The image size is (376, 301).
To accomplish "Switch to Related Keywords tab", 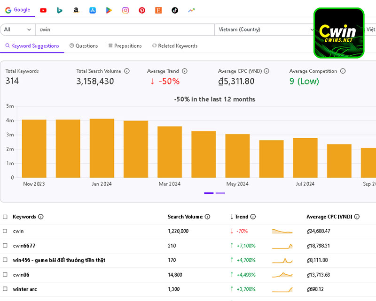I will pos(175,45).
